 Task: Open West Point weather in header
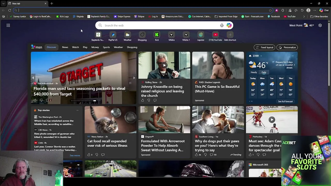302,25
